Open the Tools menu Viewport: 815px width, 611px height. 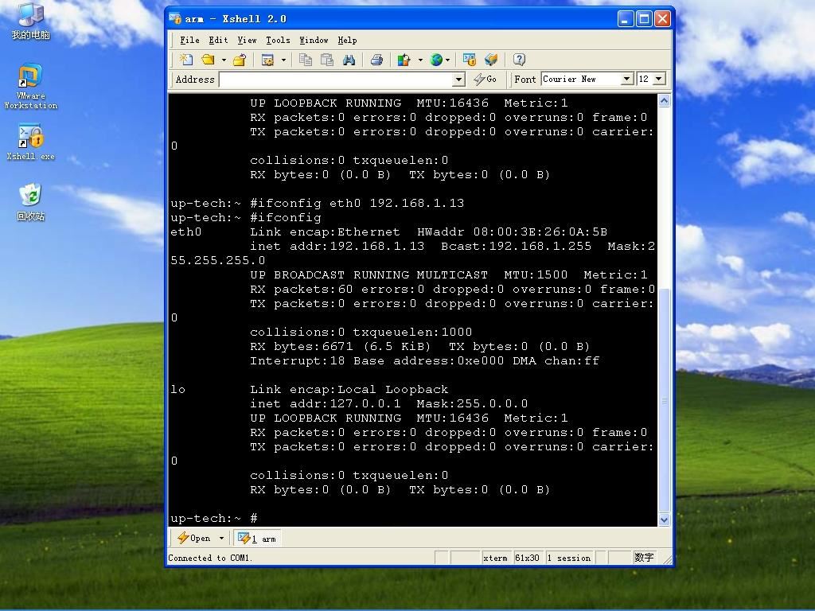278,40
